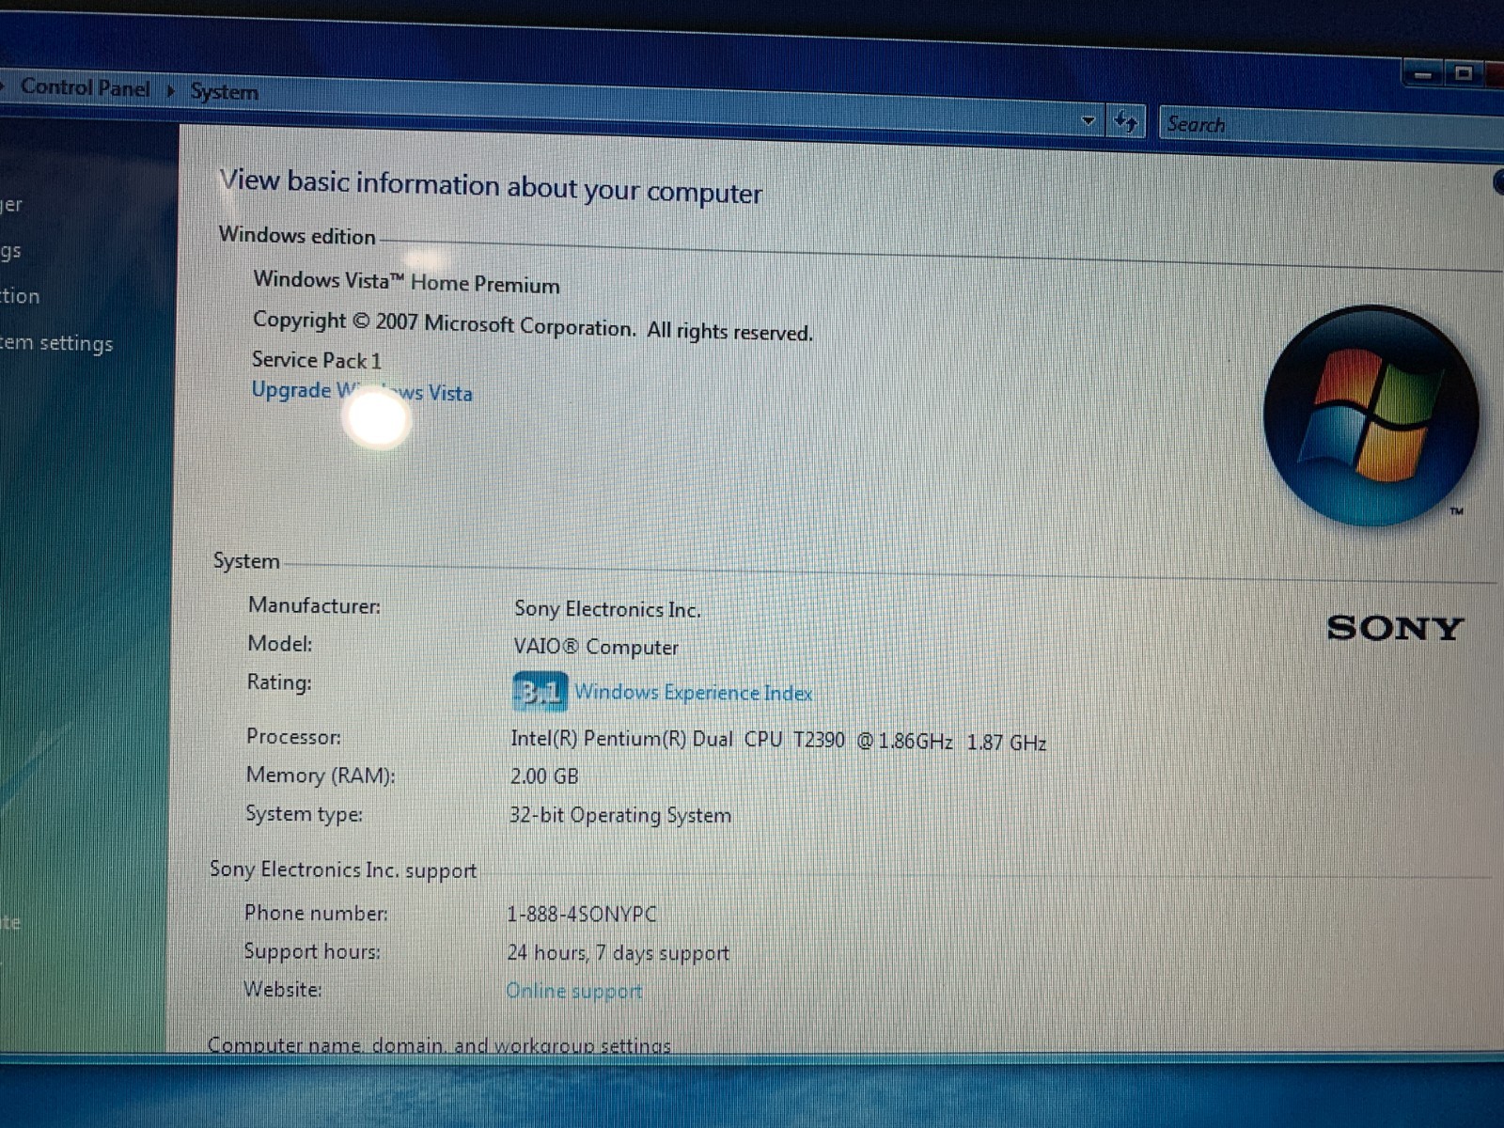Click the Windows Vista orb logo
The width and height of the screenshot is (1504, 1128).
tap(1371, 415)
